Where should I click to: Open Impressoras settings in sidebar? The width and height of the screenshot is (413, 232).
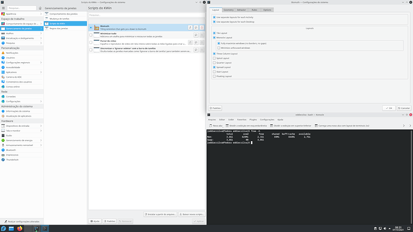coord(22,155)
